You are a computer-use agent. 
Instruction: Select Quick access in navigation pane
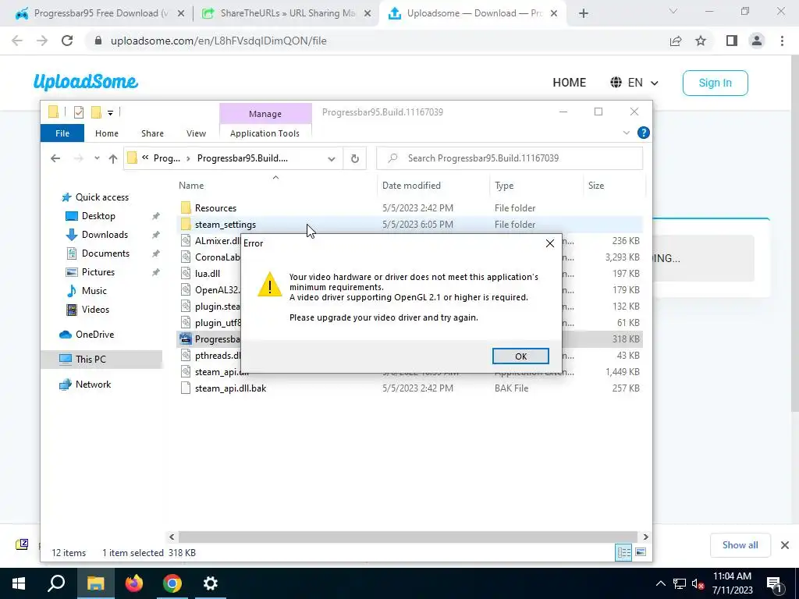(x=102, y=197)
